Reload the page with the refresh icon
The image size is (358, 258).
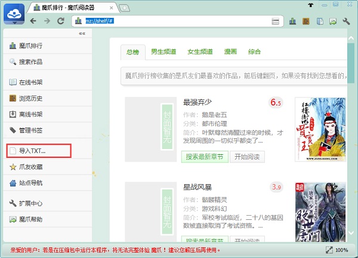(x=61, y=21)
